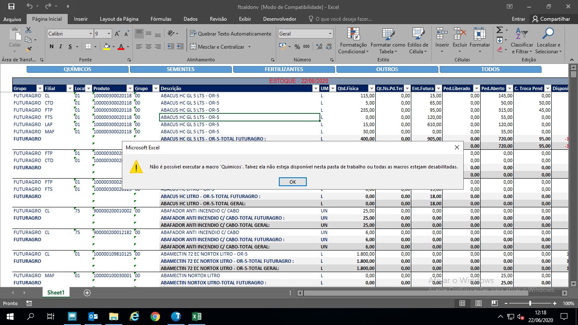This screenshot has height=325, width=578.
Task: Center text horizontally
Action: click(x=148, y=47)
